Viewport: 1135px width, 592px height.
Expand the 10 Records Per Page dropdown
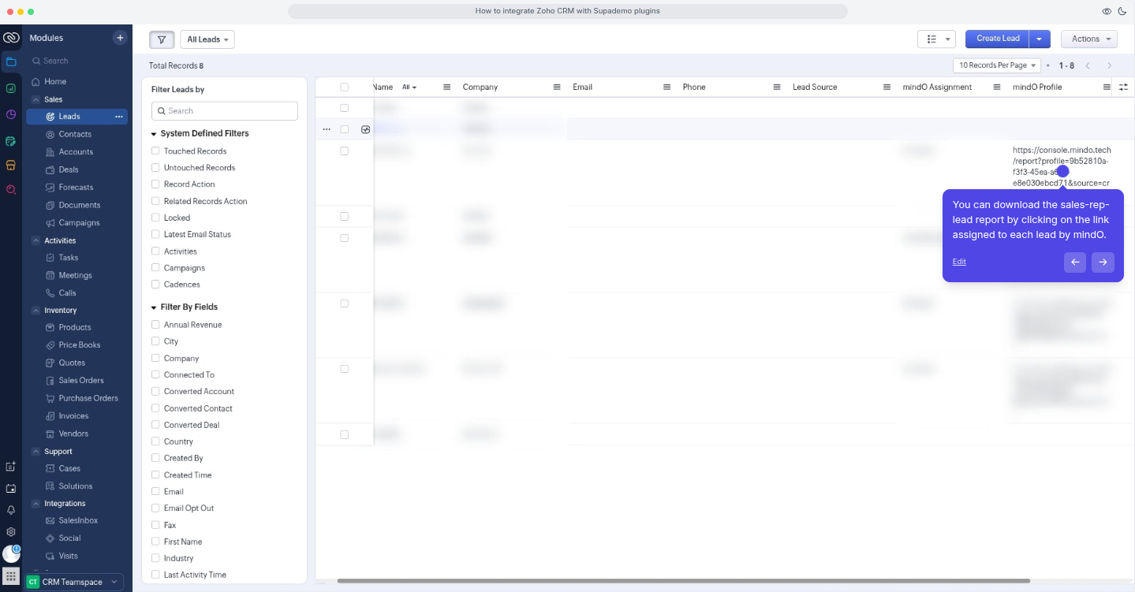pyautogui.click(x=997, y=65)
